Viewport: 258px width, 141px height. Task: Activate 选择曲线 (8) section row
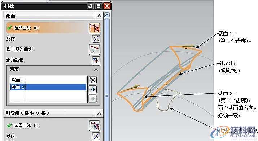point(47,28)
